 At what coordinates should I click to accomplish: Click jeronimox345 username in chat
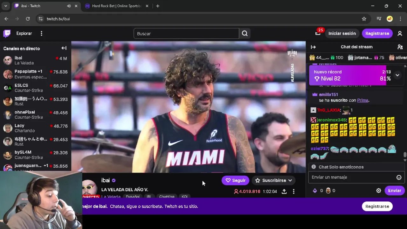[x=331, y=120]
